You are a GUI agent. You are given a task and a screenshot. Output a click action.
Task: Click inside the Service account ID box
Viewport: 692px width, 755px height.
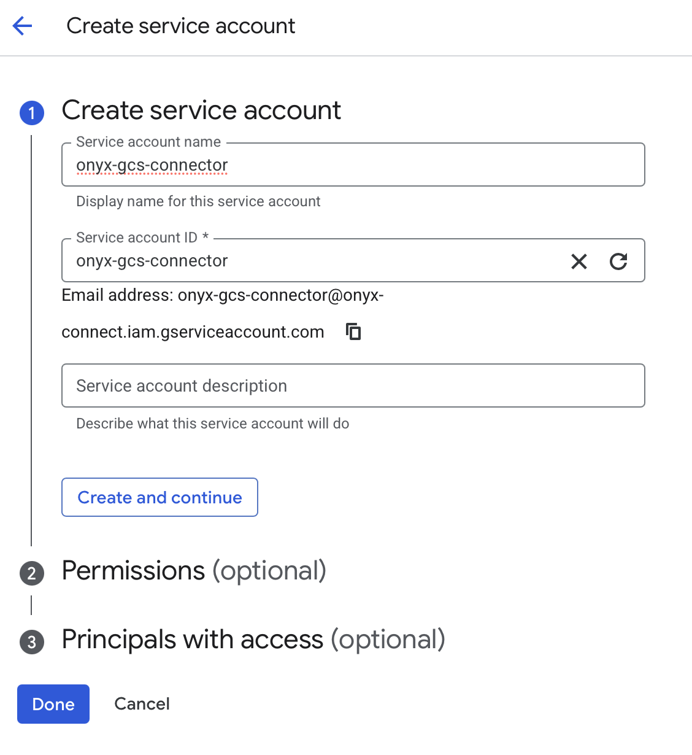pyautogui.click(x=307, y=261)
